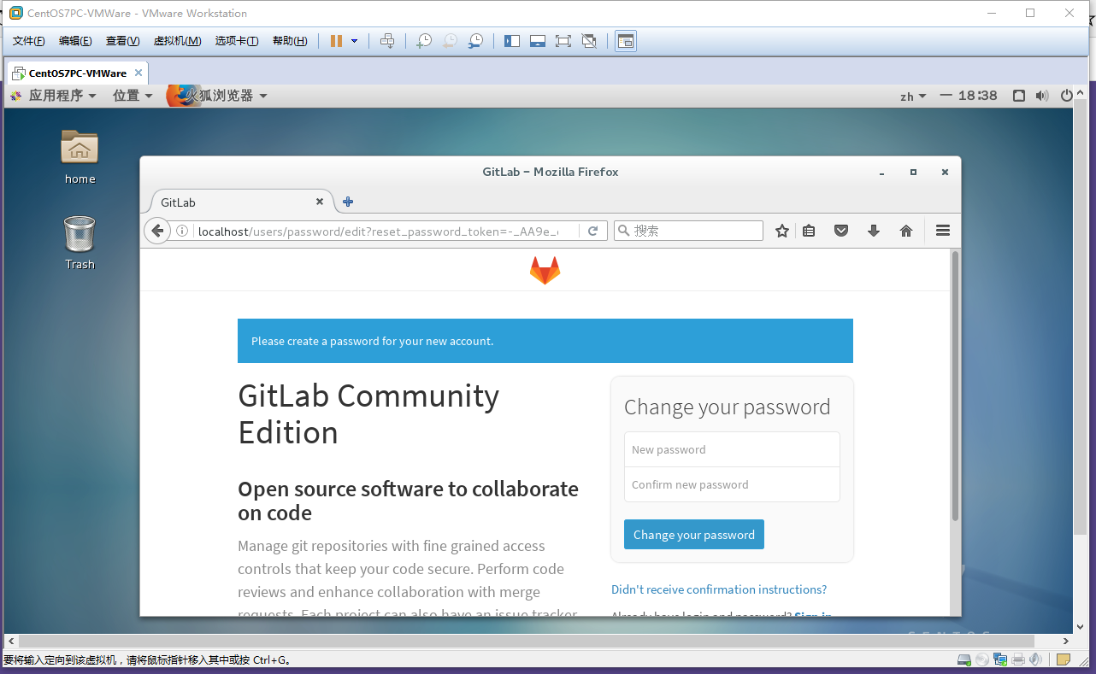Viewport: 1096px width, 674px height.
Task: Click the thumbnail bar toolbar icon
Action: coord(538,41)
